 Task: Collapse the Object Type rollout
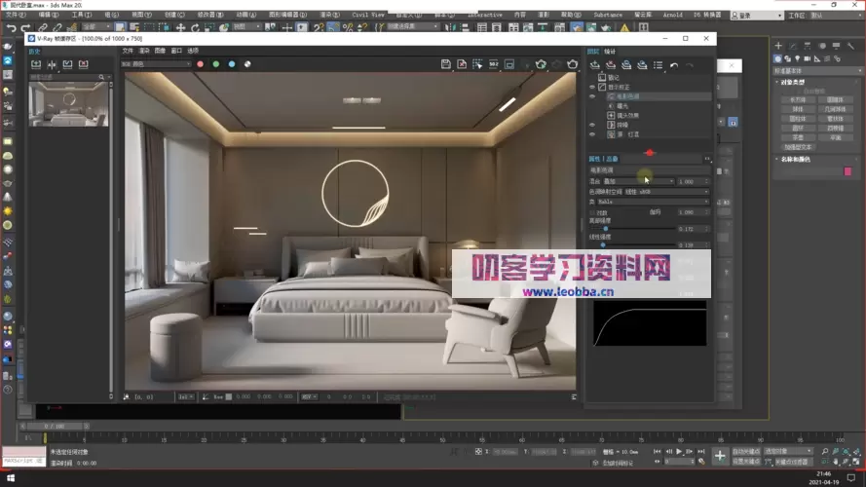[x=791, y=82]
